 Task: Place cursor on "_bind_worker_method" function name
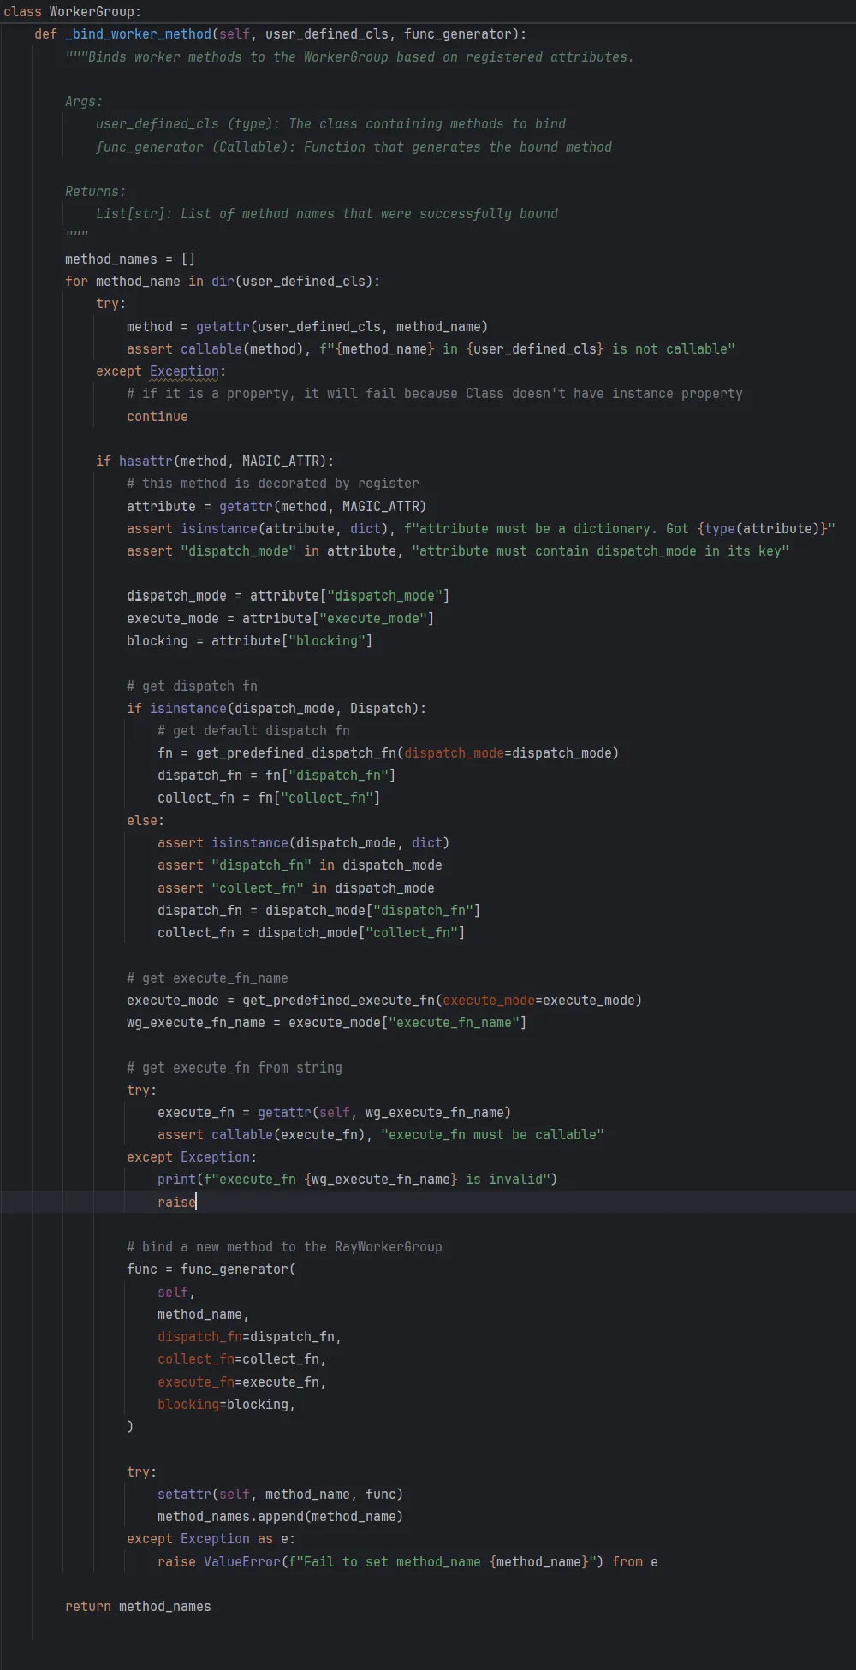138,34
